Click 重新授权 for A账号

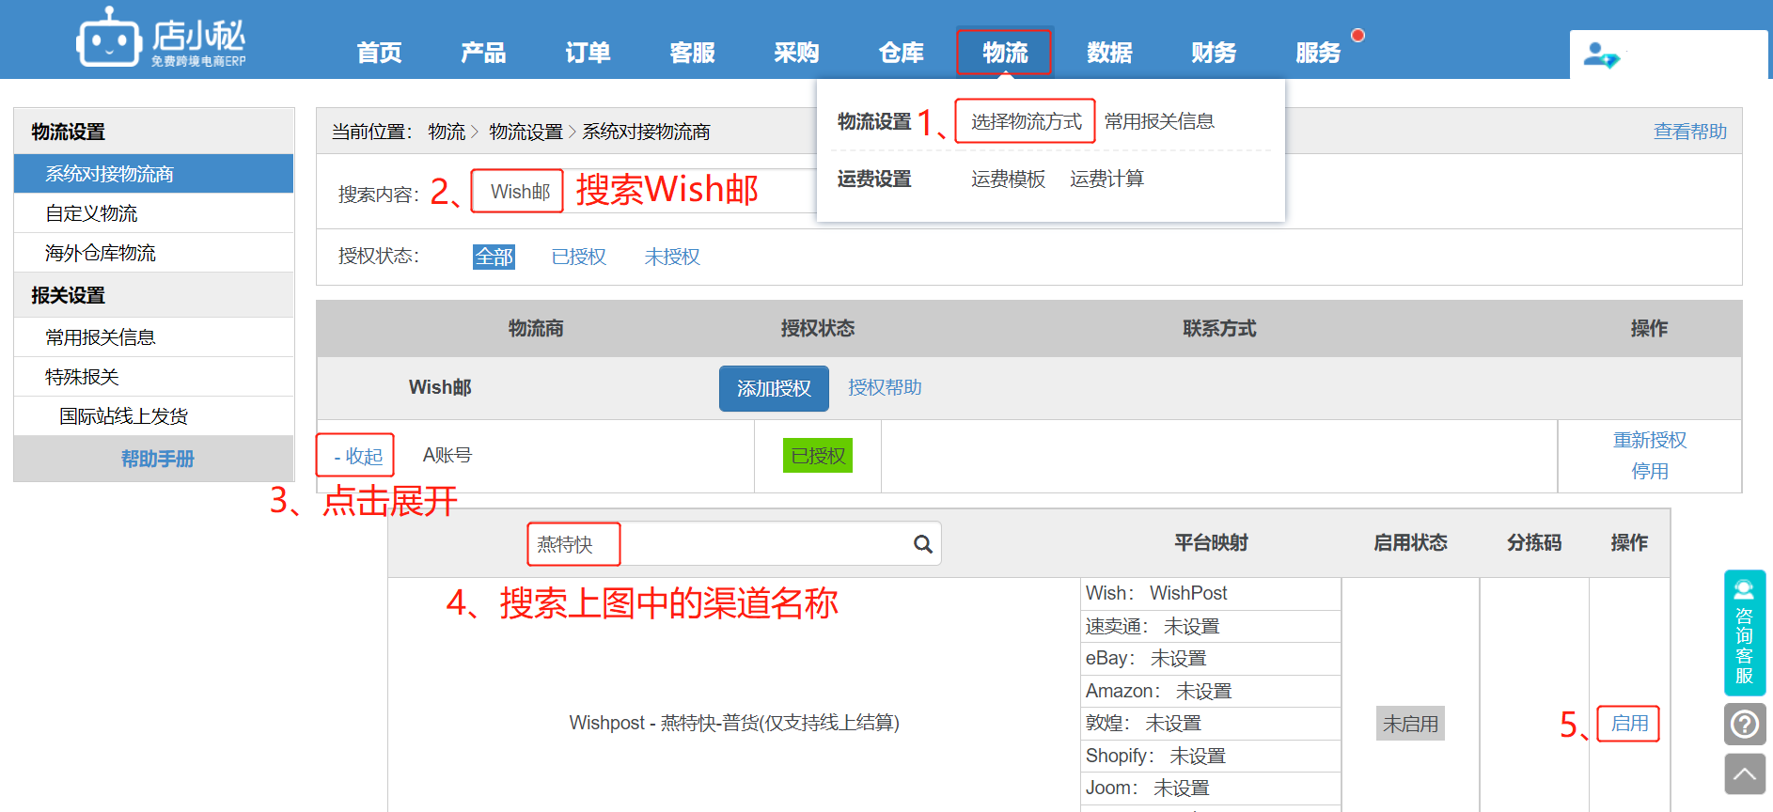[1650, 440]
